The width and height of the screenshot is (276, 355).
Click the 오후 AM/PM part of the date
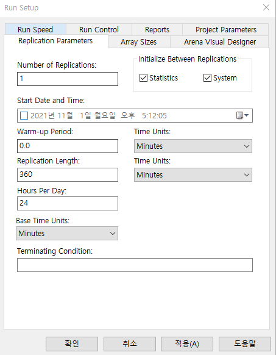click(128, 115)
